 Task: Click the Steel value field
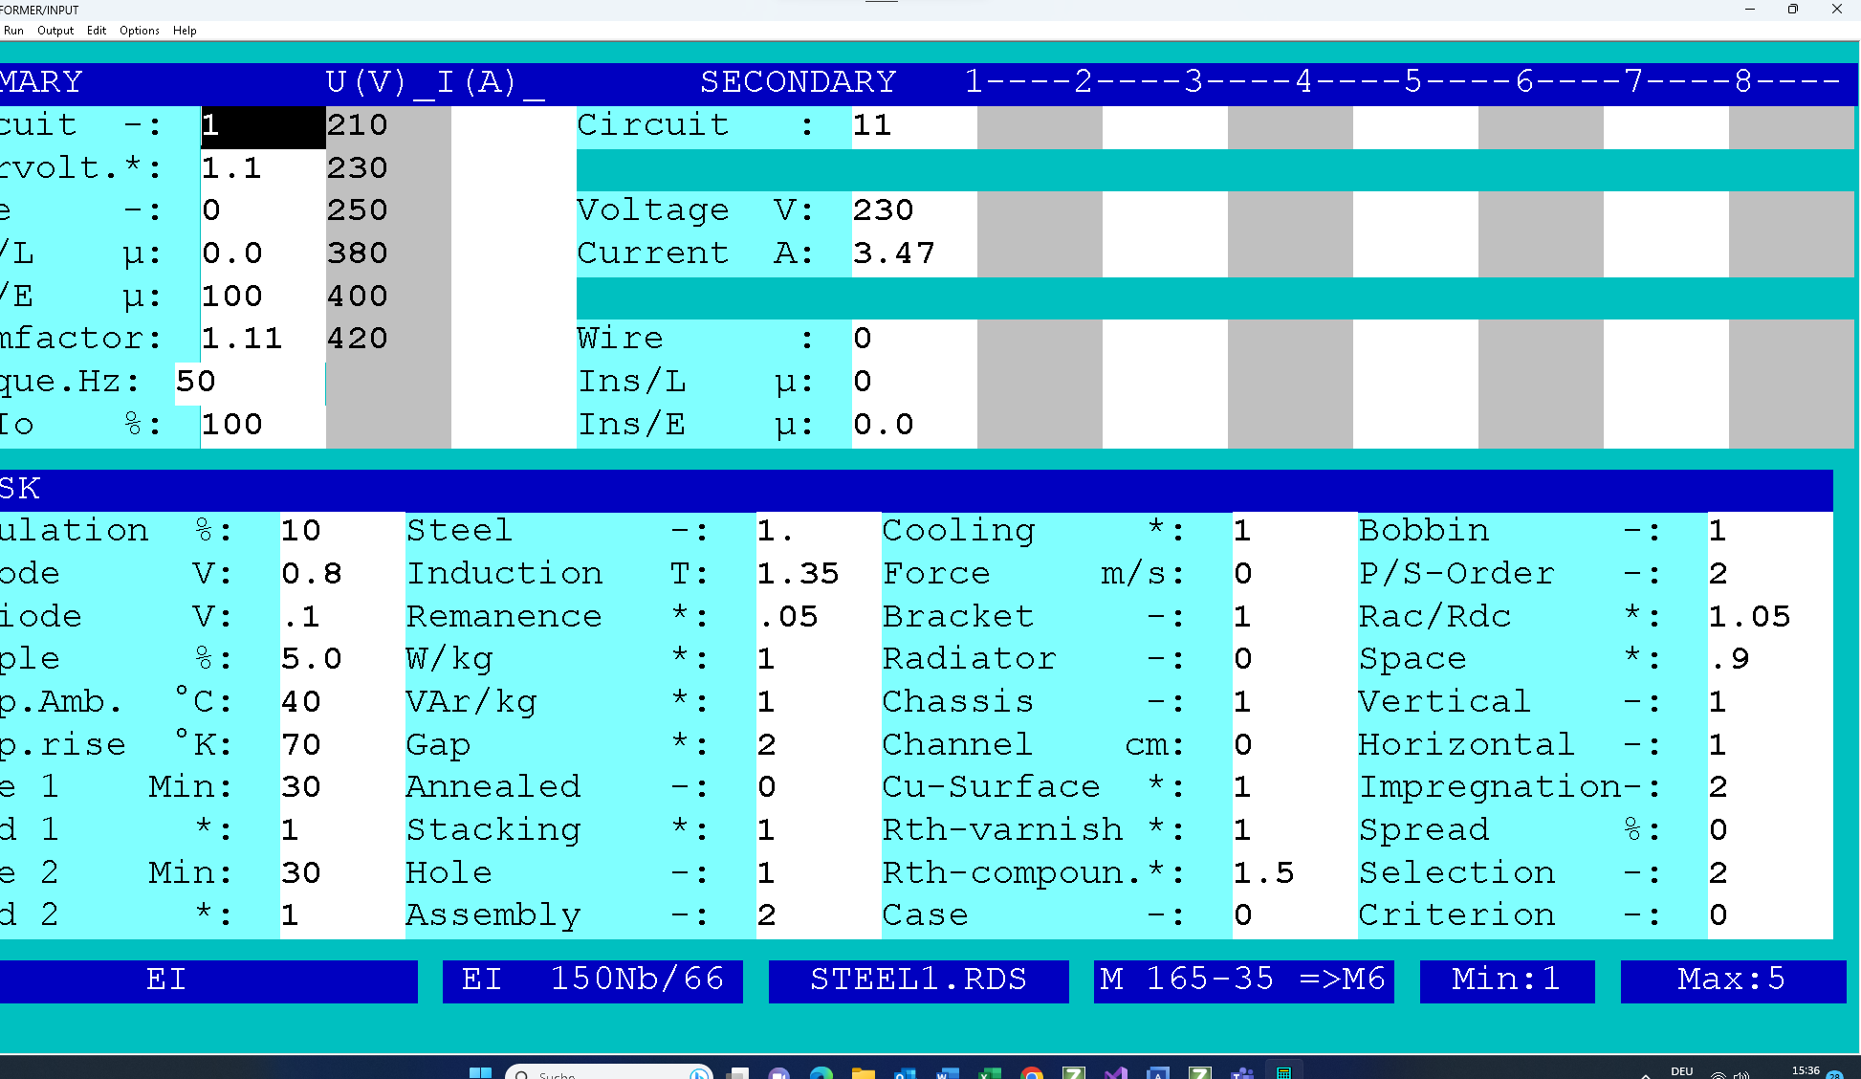819,532
